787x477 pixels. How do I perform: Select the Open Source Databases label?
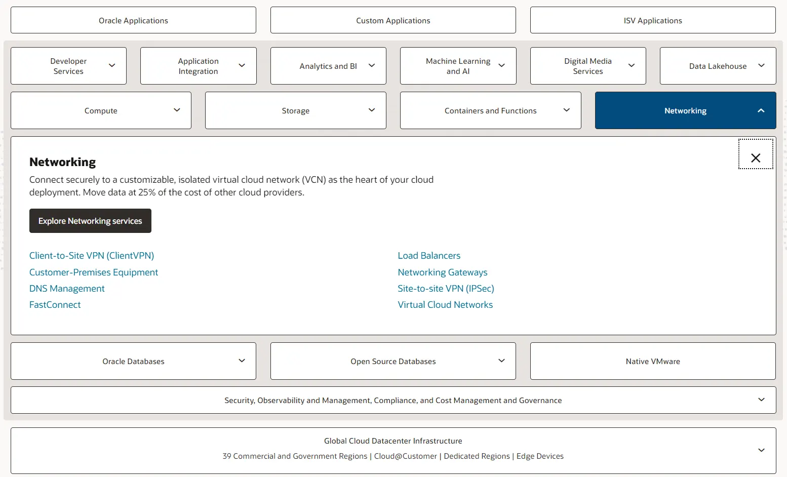393,362
